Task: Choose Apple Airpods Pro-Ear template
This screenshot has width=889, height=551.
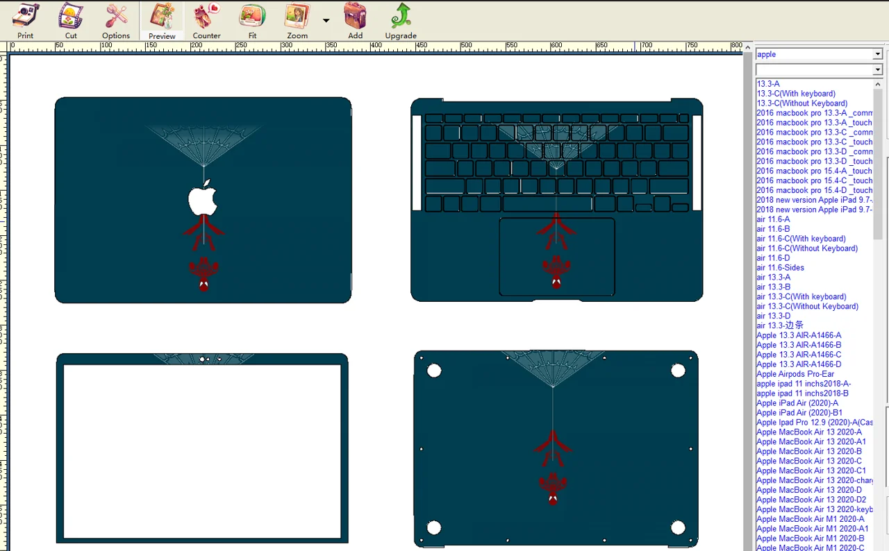Action: click(795, 374)
